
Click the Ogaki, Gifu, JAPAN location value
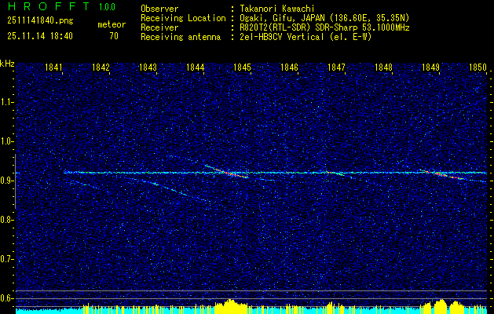324,18
